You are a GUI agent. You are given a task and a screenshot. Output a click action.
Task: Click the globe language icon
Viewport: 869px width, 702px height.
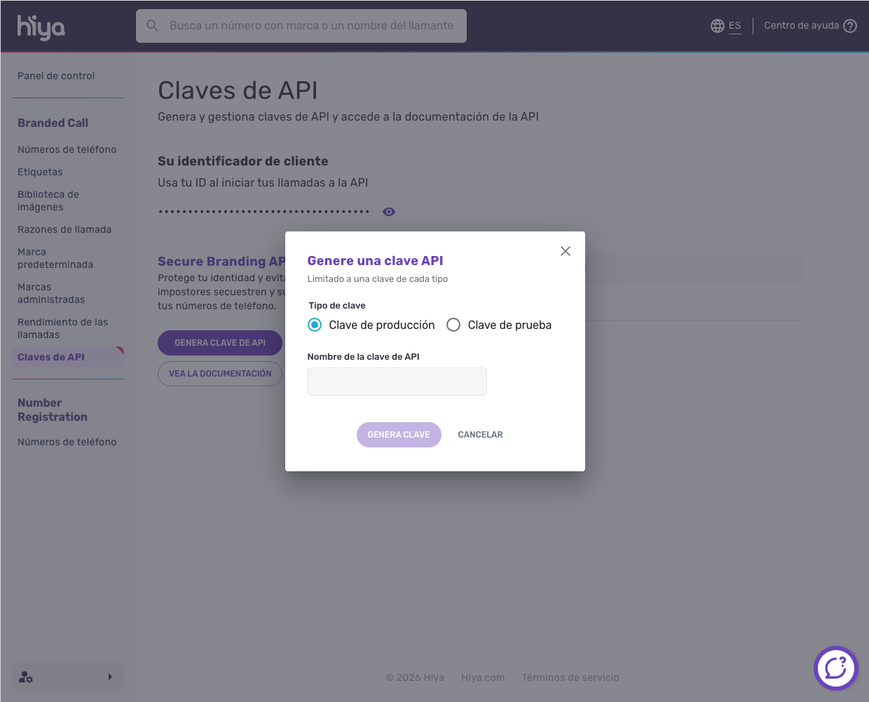pos(718,26)
